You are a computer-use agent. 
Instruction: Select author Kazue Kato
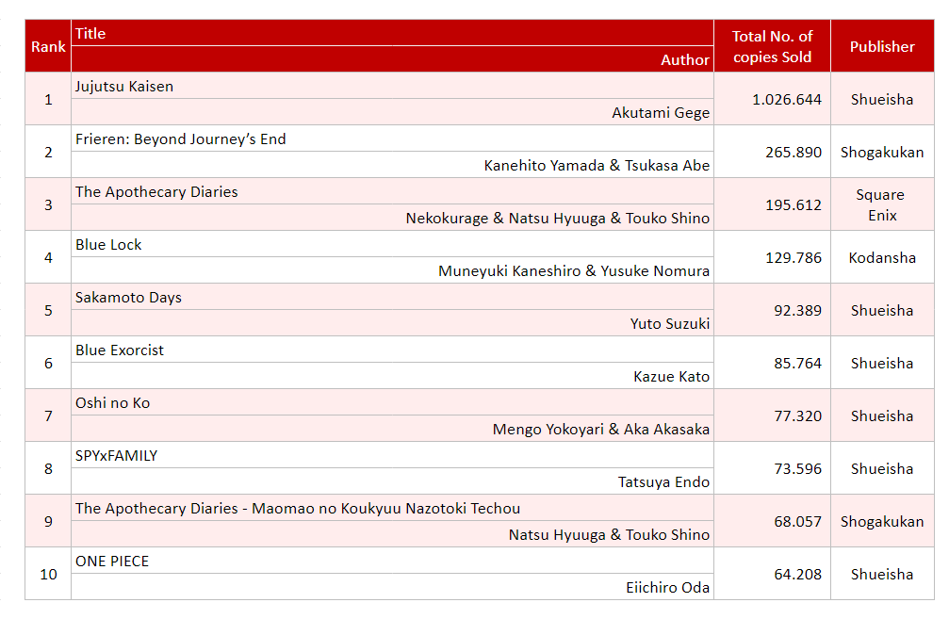point(672,376)
